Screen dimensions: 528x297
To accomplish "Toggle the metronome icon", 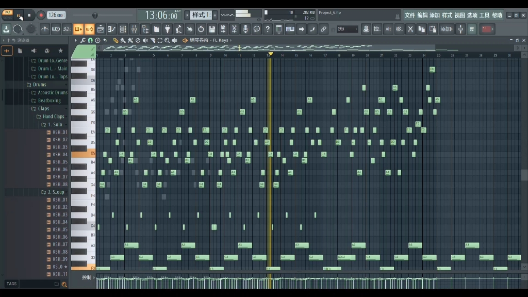I will [44, 29].
